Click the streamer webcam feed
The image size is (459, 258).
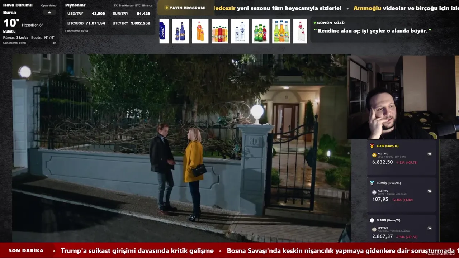403,97
